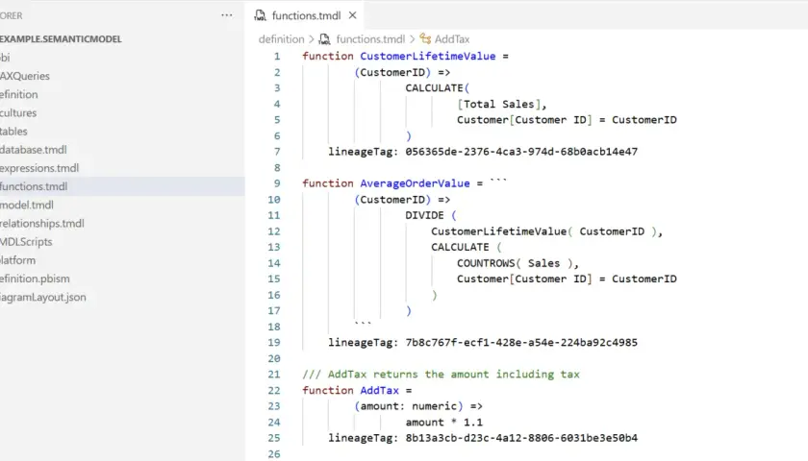The image size is (808, 461).
Task: Open the latform file in explorer
Action: pyautogui.click(x=17, y=260)
